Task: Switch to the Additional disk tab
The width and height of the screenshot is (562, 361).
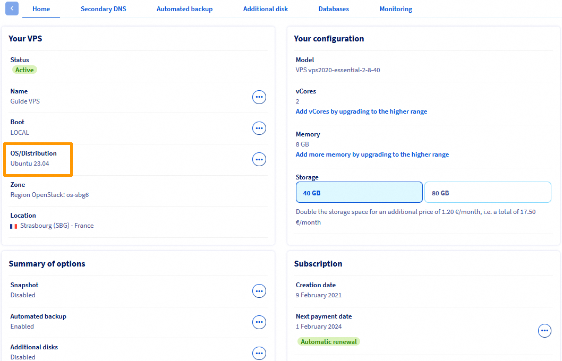Action: coord(266,8)
